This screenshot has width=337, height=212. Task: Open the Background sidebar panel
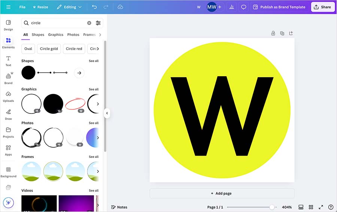8,172
